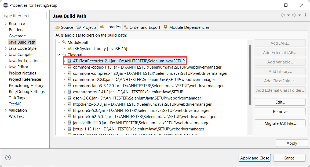Click the gson-2.8.6.jar file icon
Screen dimensions: 310x167
click(70, 98)
